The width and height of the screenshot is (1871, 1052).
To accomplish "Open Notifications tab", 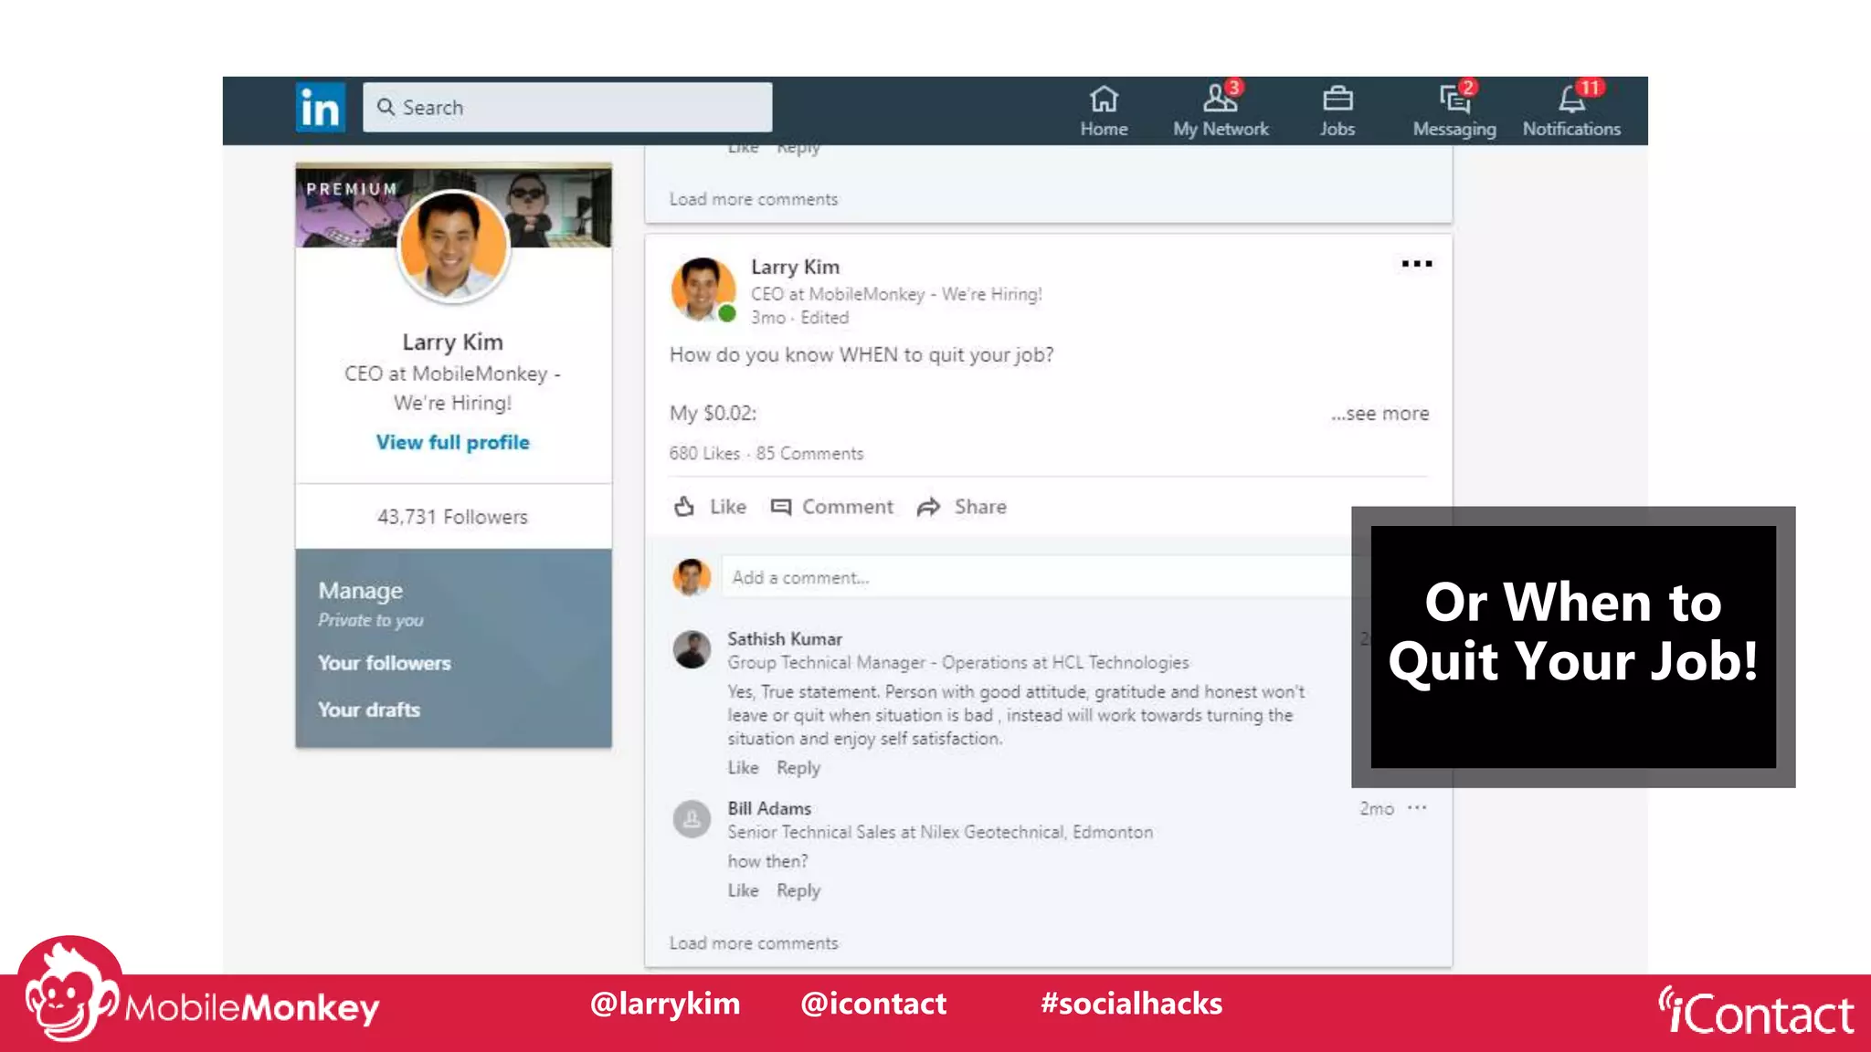I will pos(1571,110).
